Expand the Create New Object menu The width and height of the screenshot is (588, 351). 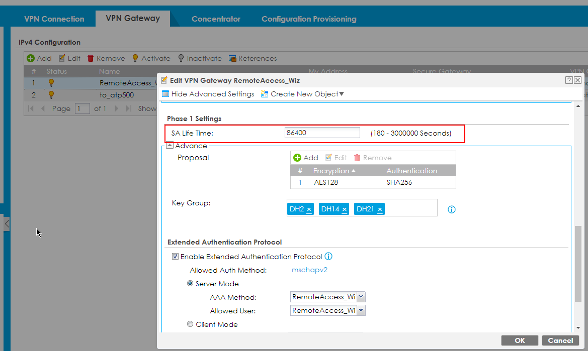pyautogui.click(x=303, y=94)
